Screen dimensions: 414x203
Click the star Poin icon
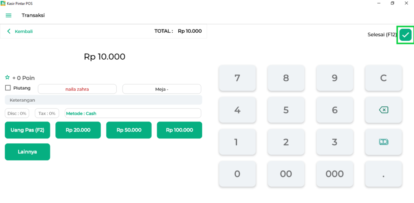[x=7, y=77]
